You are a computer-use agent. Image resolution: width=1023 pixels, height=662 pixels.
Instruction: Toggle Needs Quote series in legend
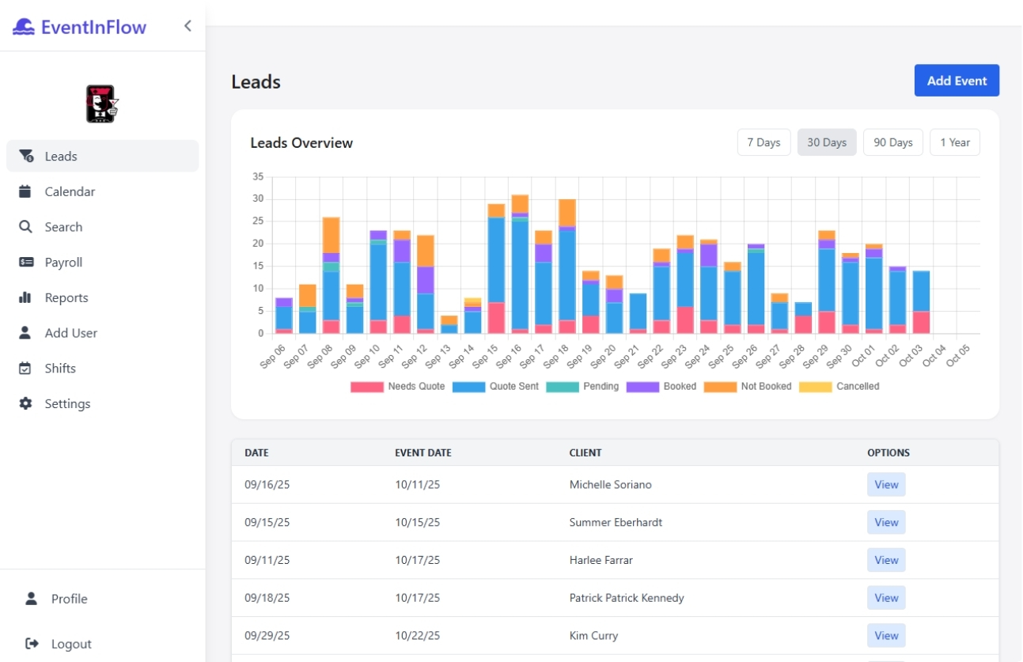click(366, 387)
